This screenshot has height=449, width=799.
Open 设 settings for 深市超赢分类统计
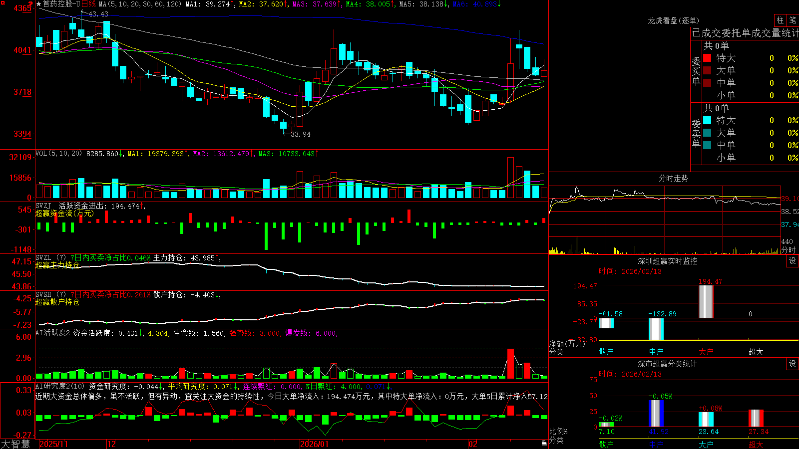click(x=793, y=364)
